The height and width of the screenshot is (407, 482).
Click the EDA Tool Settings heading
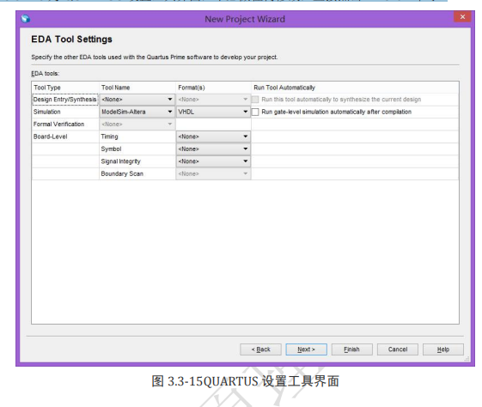click(x=71, y=39)
